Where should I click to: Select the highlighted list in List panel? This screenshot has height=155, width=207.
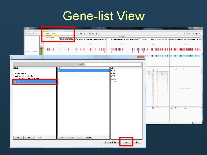click(83, 71)
